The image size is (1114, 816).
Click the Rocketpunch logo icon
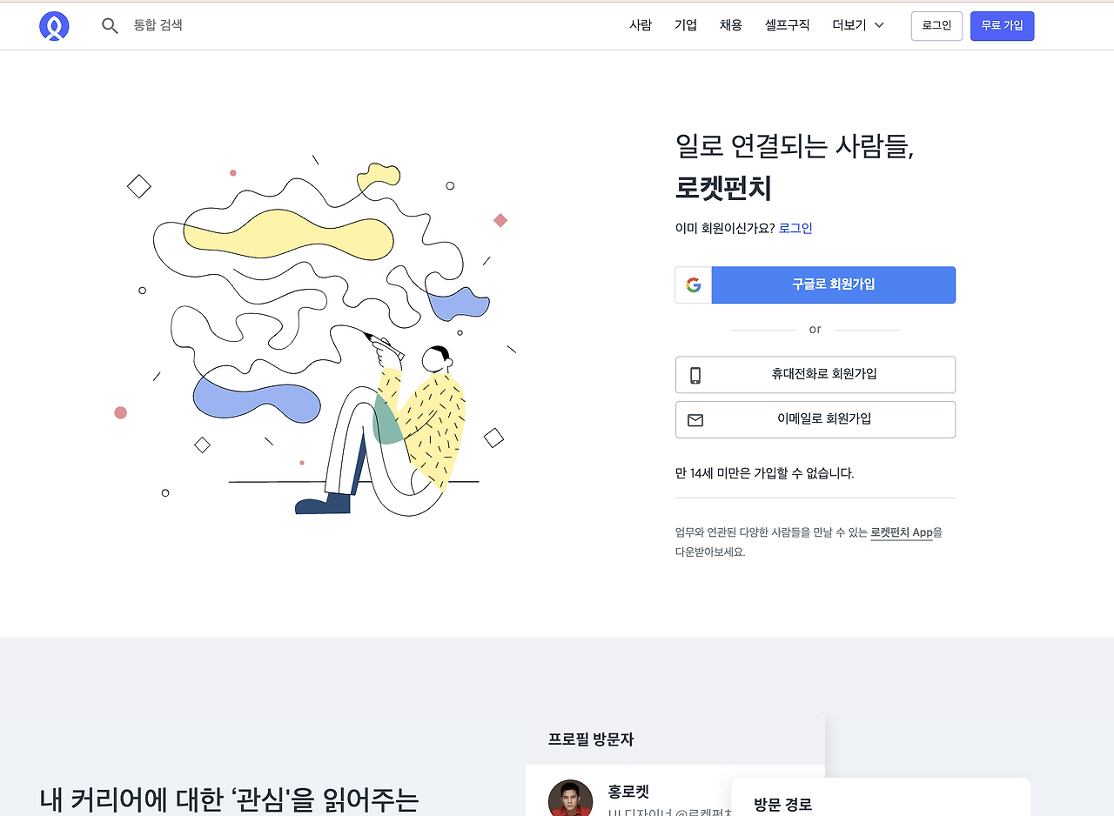[54, 25]
